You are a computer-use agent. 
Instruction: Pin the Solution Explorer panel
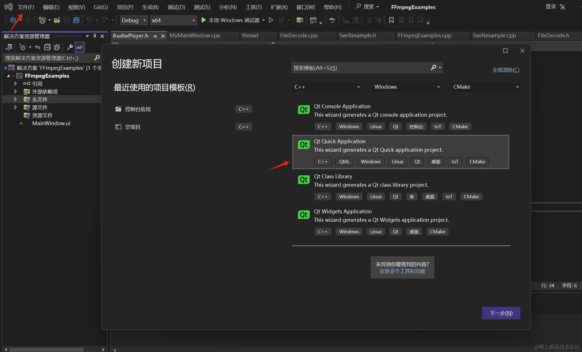coord(95,36)
